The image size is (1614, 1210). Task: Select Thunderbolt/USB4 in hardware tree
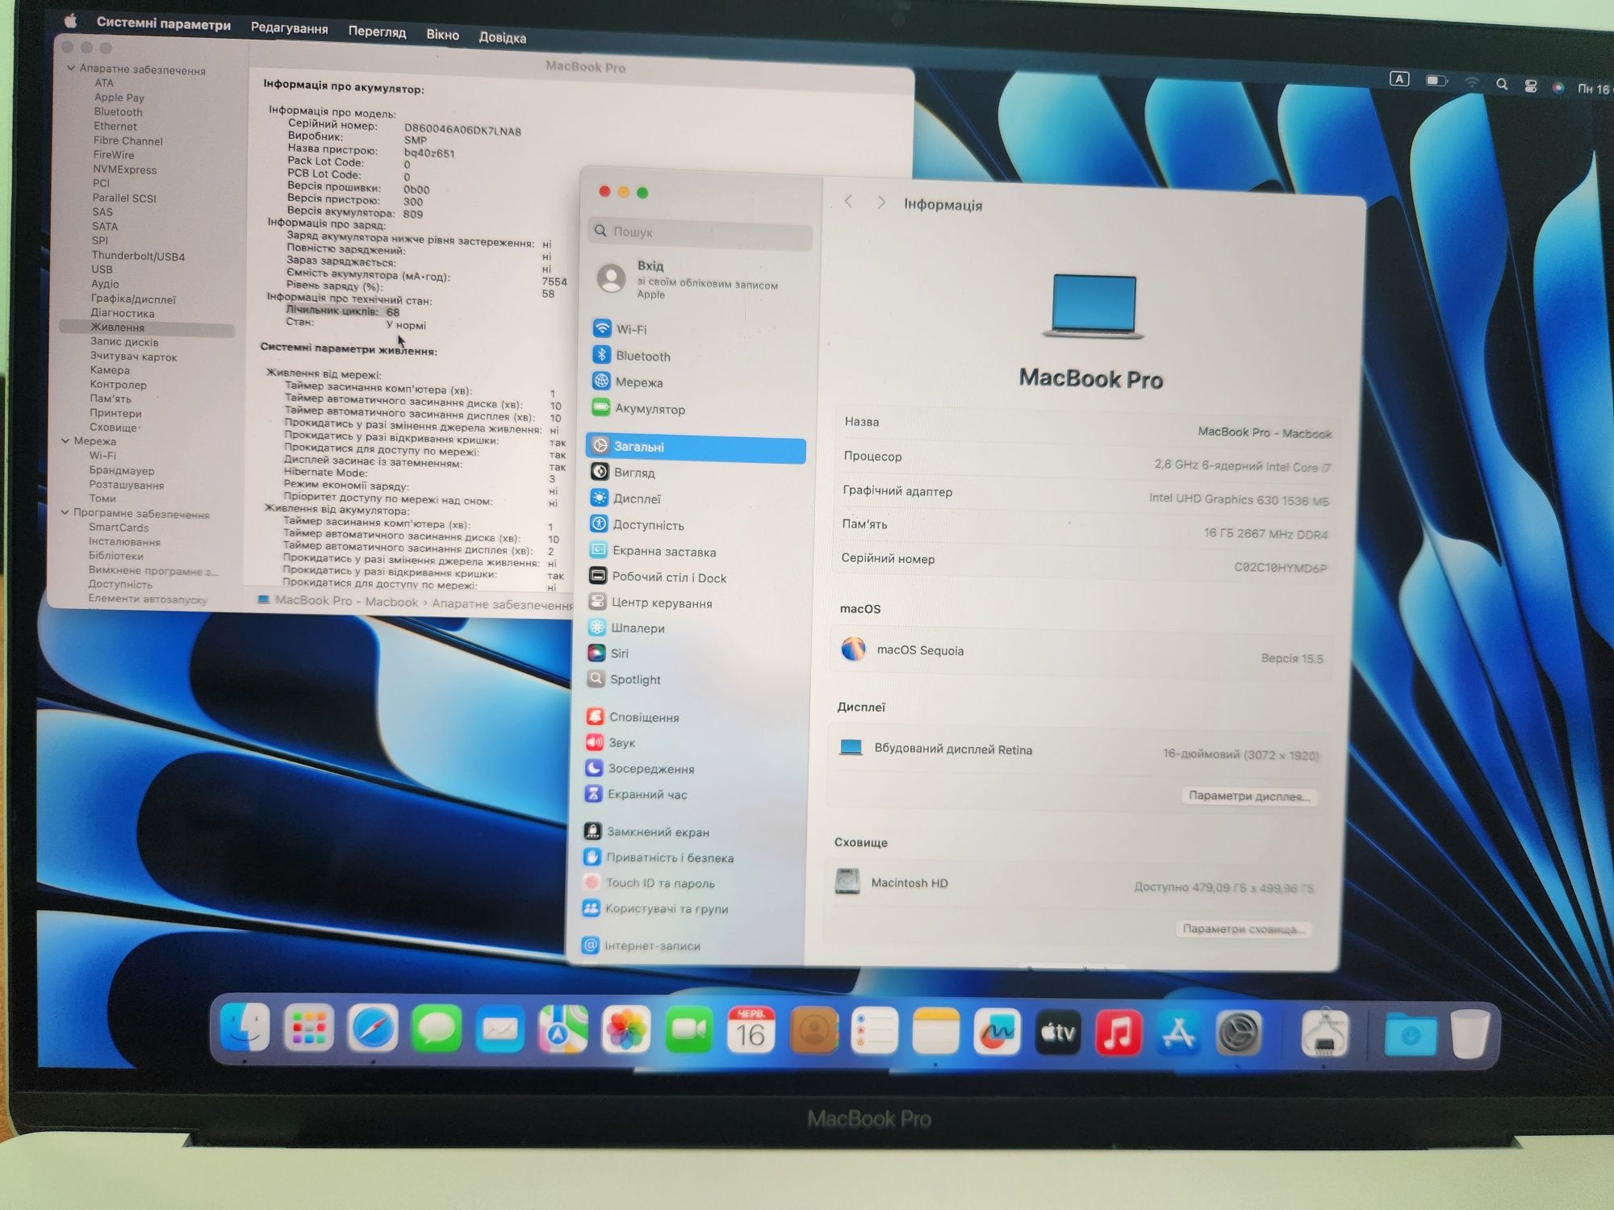pos(138,256)
